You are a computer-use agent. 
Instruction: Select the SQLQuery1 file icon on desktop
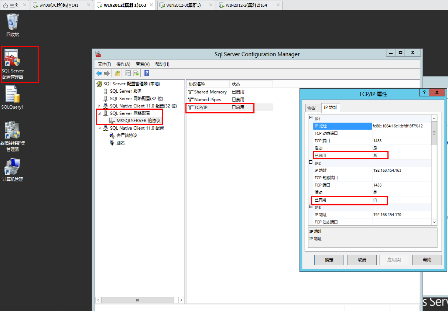pos(13,98)
